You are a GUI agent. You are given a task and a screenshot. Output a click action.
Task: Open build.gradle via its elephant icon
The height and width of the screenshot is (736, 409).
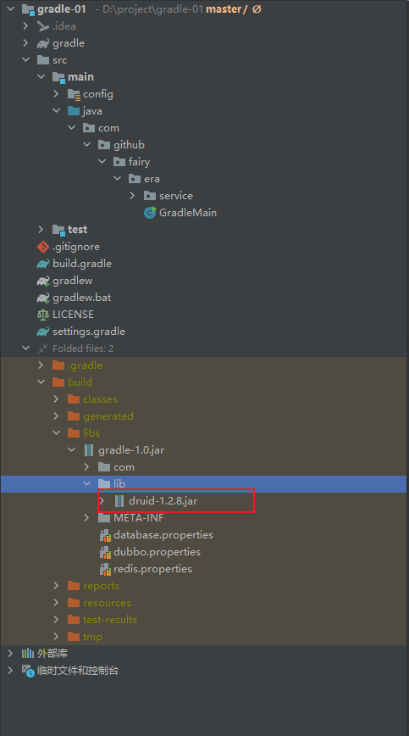point(43,264)
